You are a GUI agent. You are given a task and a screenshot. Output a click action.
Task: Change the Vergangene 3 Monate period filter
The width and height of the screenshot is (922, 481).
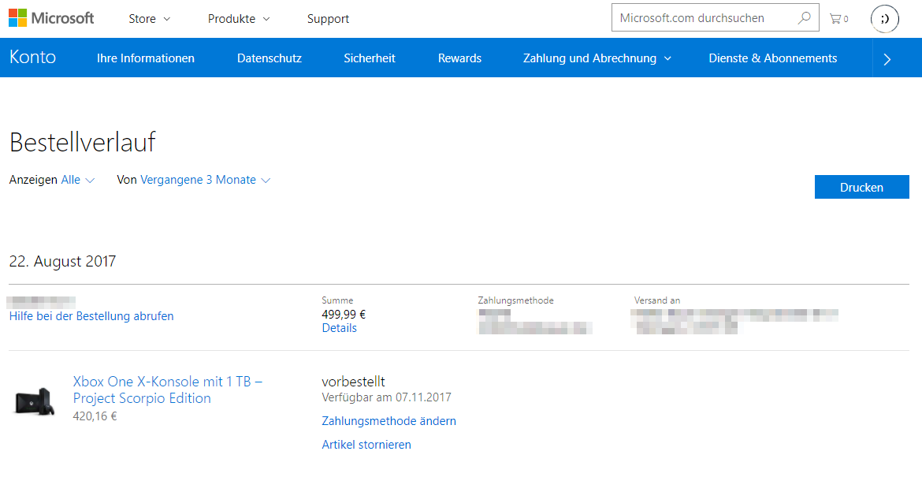[205, 180]
